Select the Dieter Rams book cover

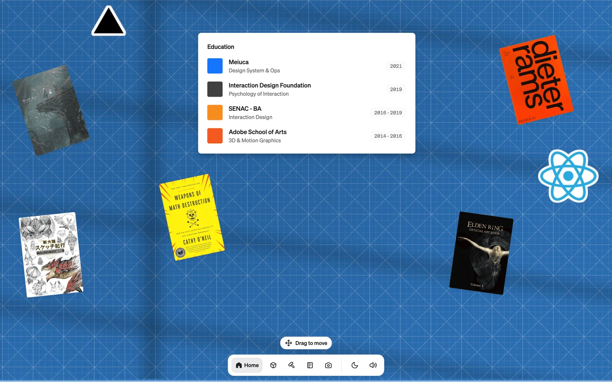coord(536,79)
